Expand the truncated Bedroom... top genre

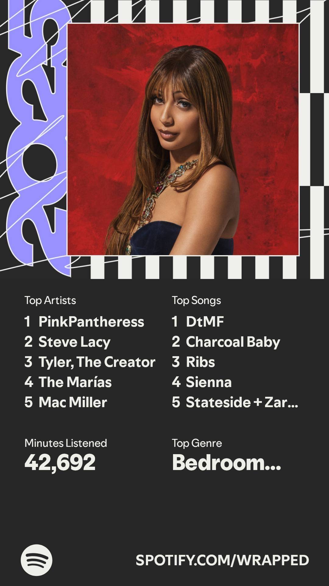coord(227,463)
